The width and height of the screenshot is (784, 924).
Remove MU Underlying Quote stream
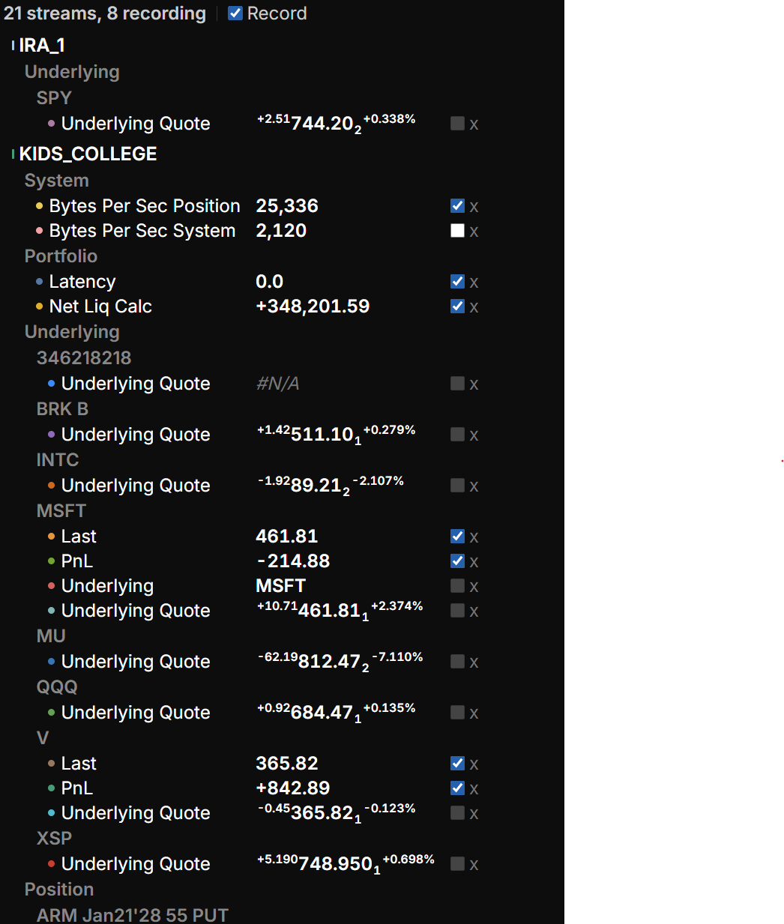(474, 662)
